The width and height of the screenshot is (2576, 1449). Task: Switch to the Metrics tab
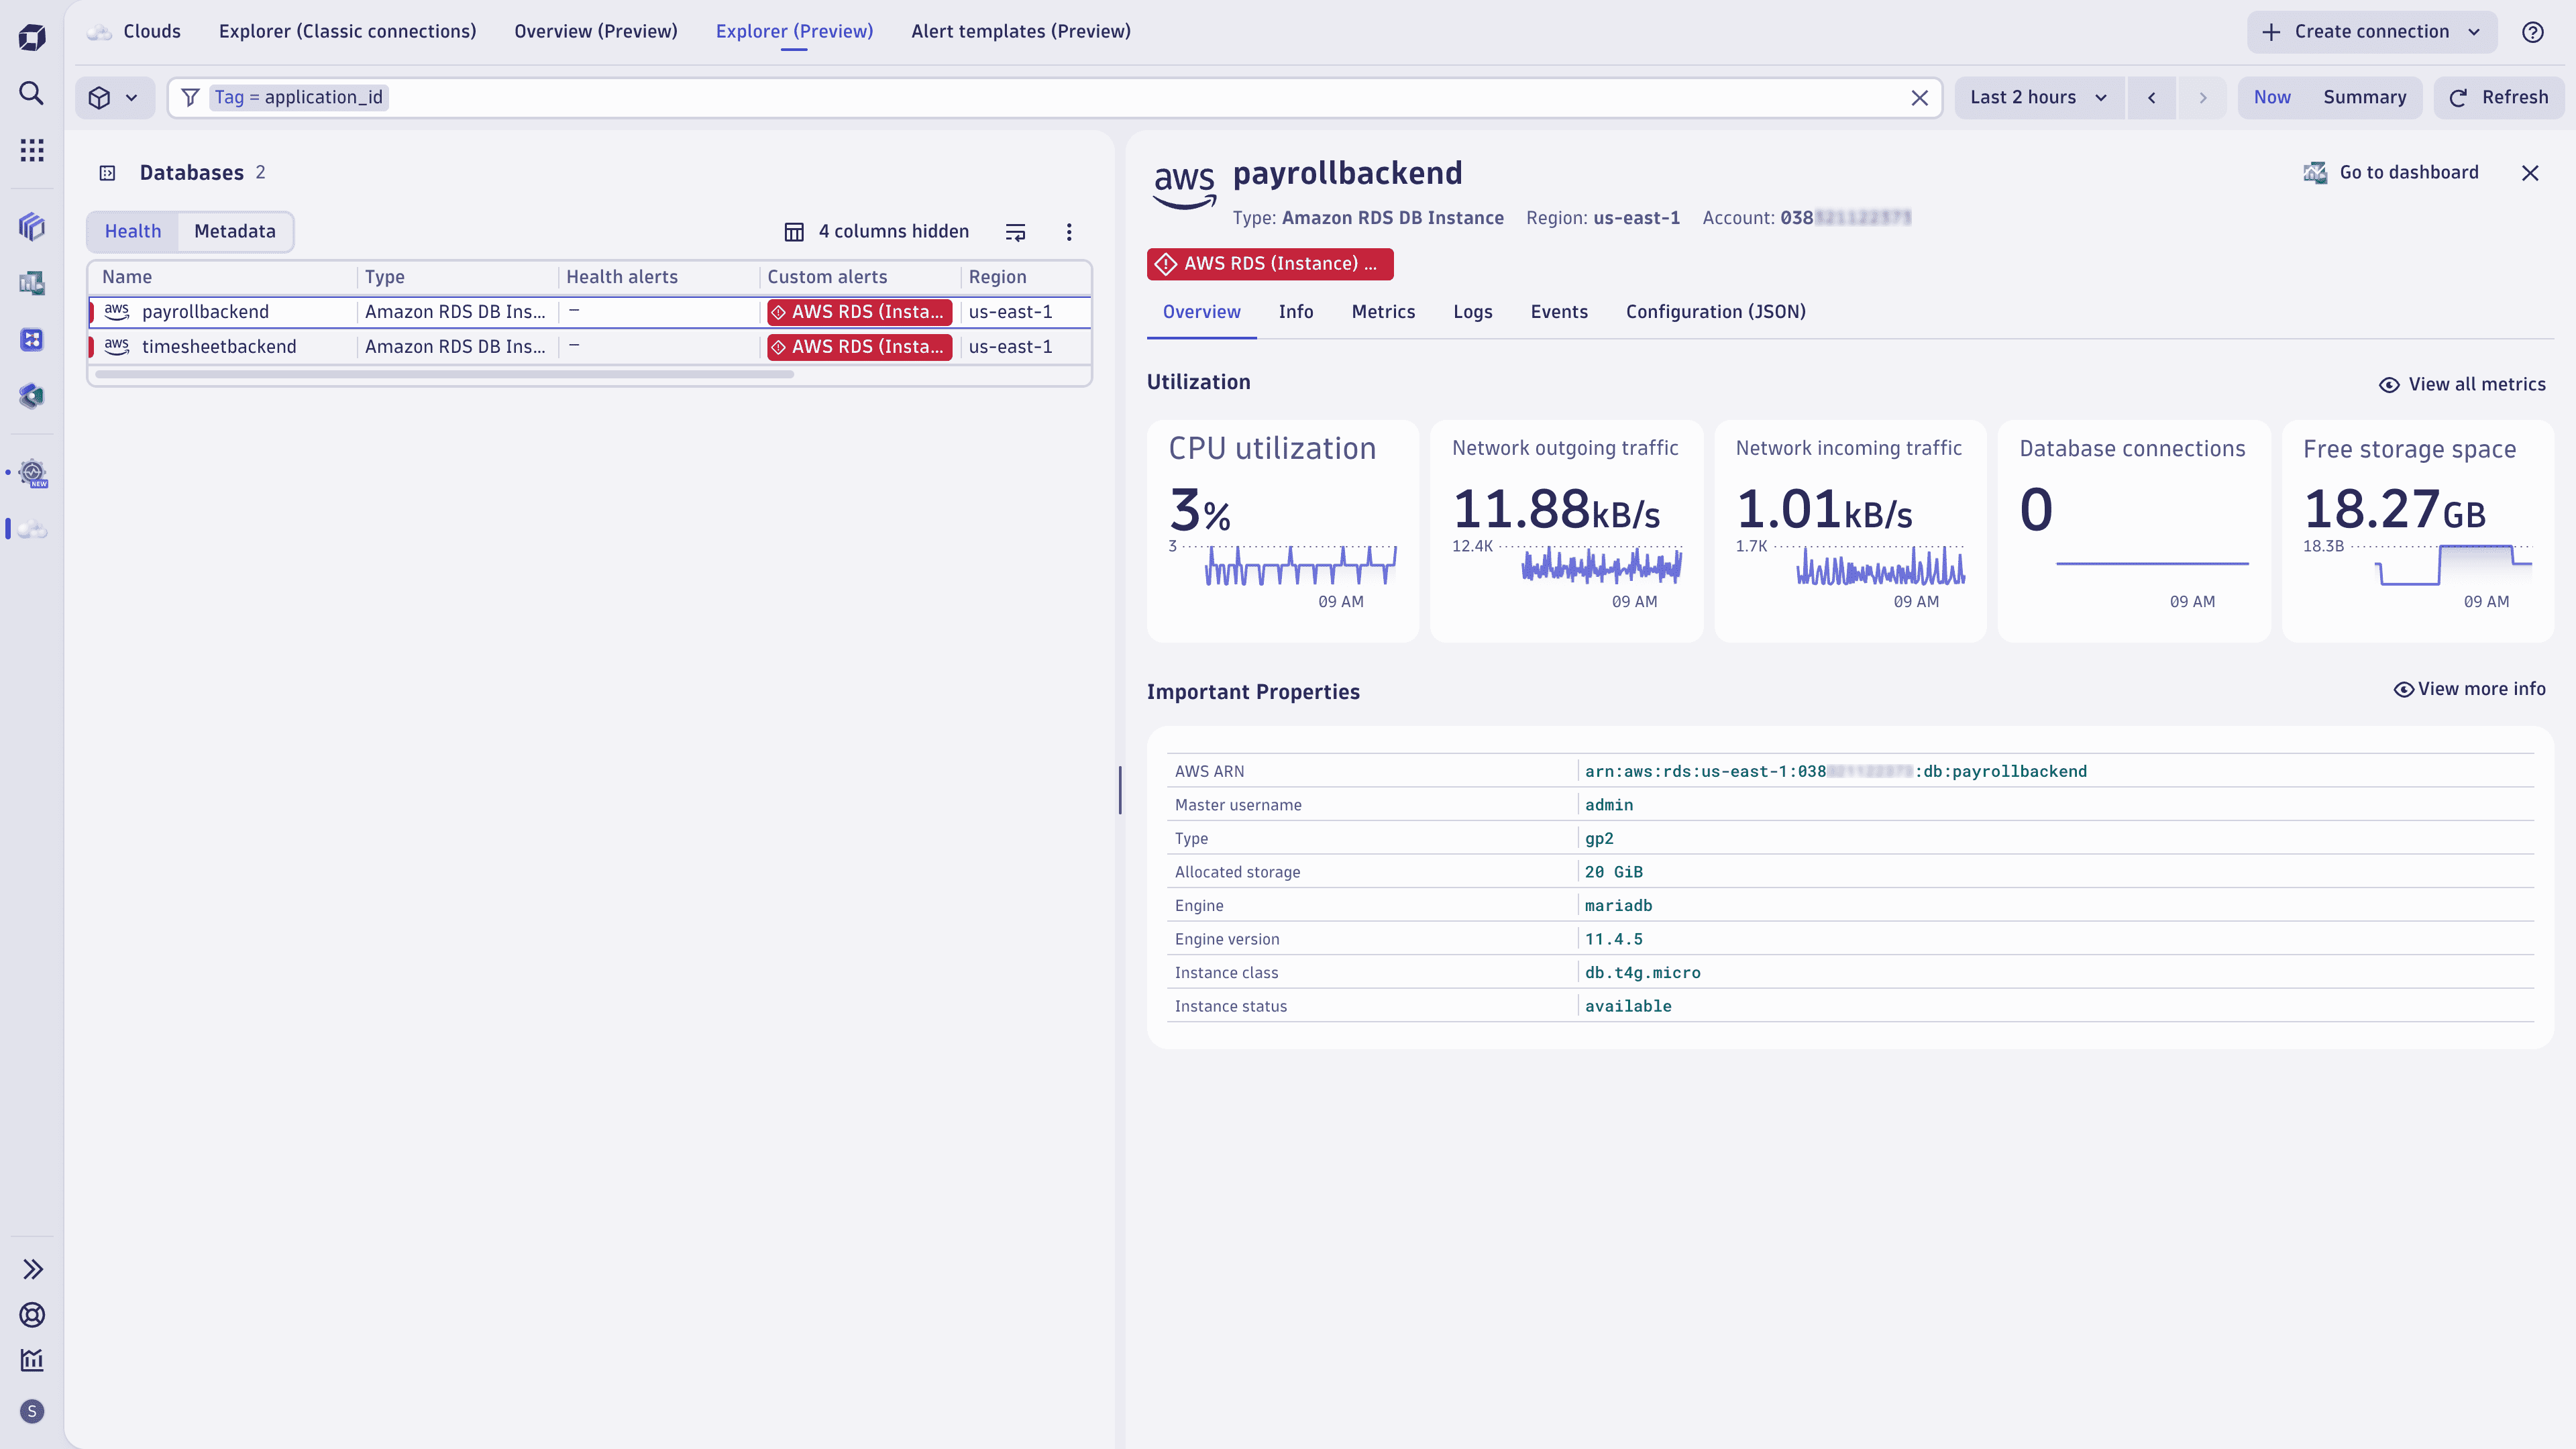(1383, 312)
